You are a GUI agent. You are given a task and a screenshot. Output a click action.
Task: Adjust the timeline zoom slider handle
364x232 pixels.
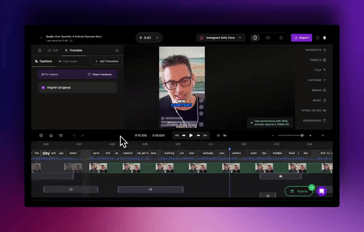[x=302, y=135]
